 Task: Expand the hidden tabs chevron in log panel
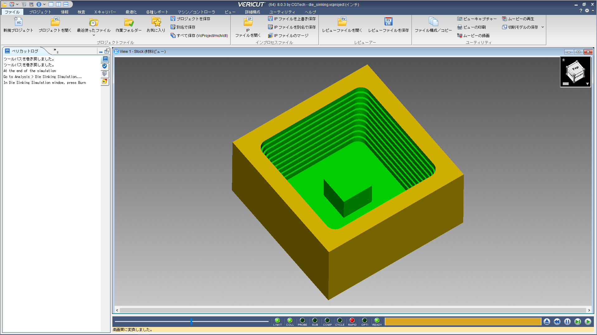55,50
